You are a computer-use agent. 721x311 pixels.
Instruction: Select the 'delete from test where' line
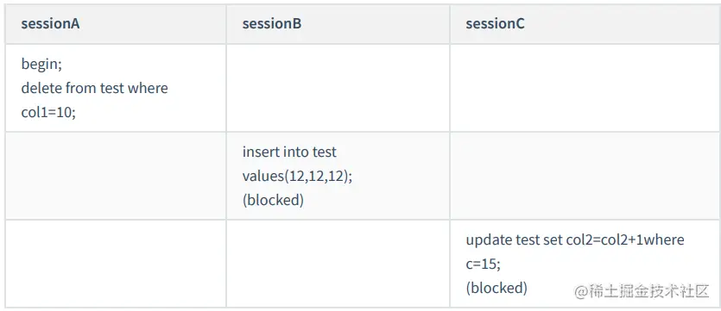94,88
